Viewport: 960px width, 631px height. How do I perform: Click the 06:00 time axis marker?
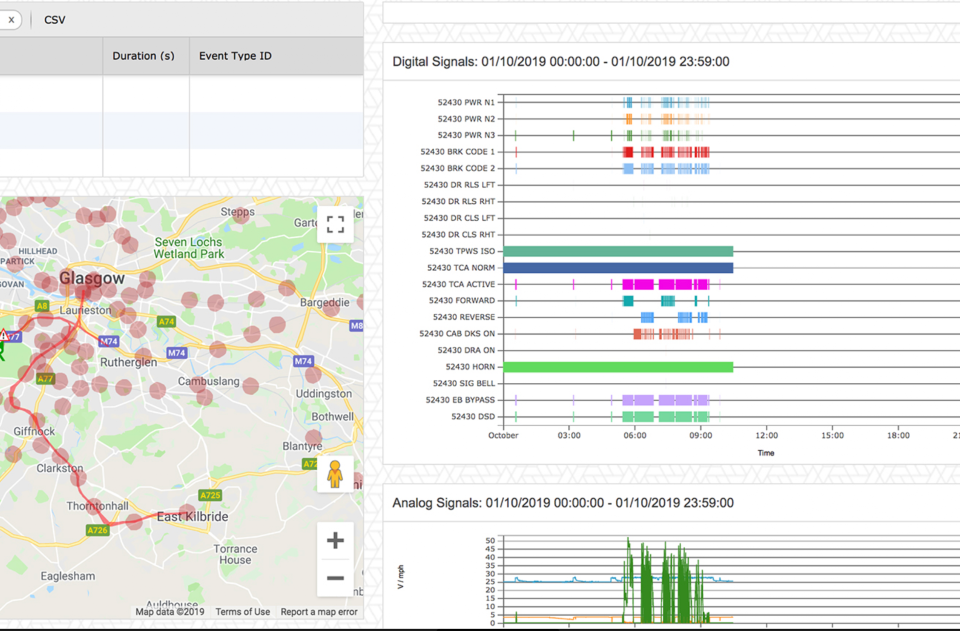(x=634, y=435)
